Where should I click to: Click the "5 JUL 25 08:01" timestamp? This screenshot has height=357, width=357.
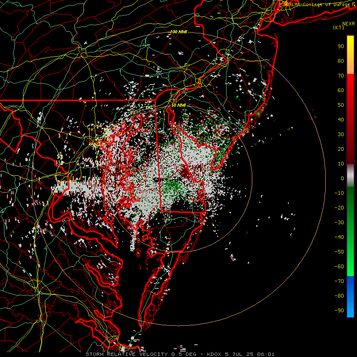(x=250, y=354)
